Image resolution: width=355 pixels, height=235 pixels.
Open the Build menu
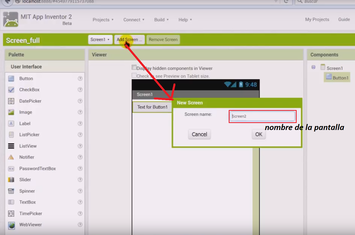click(161, 19)
